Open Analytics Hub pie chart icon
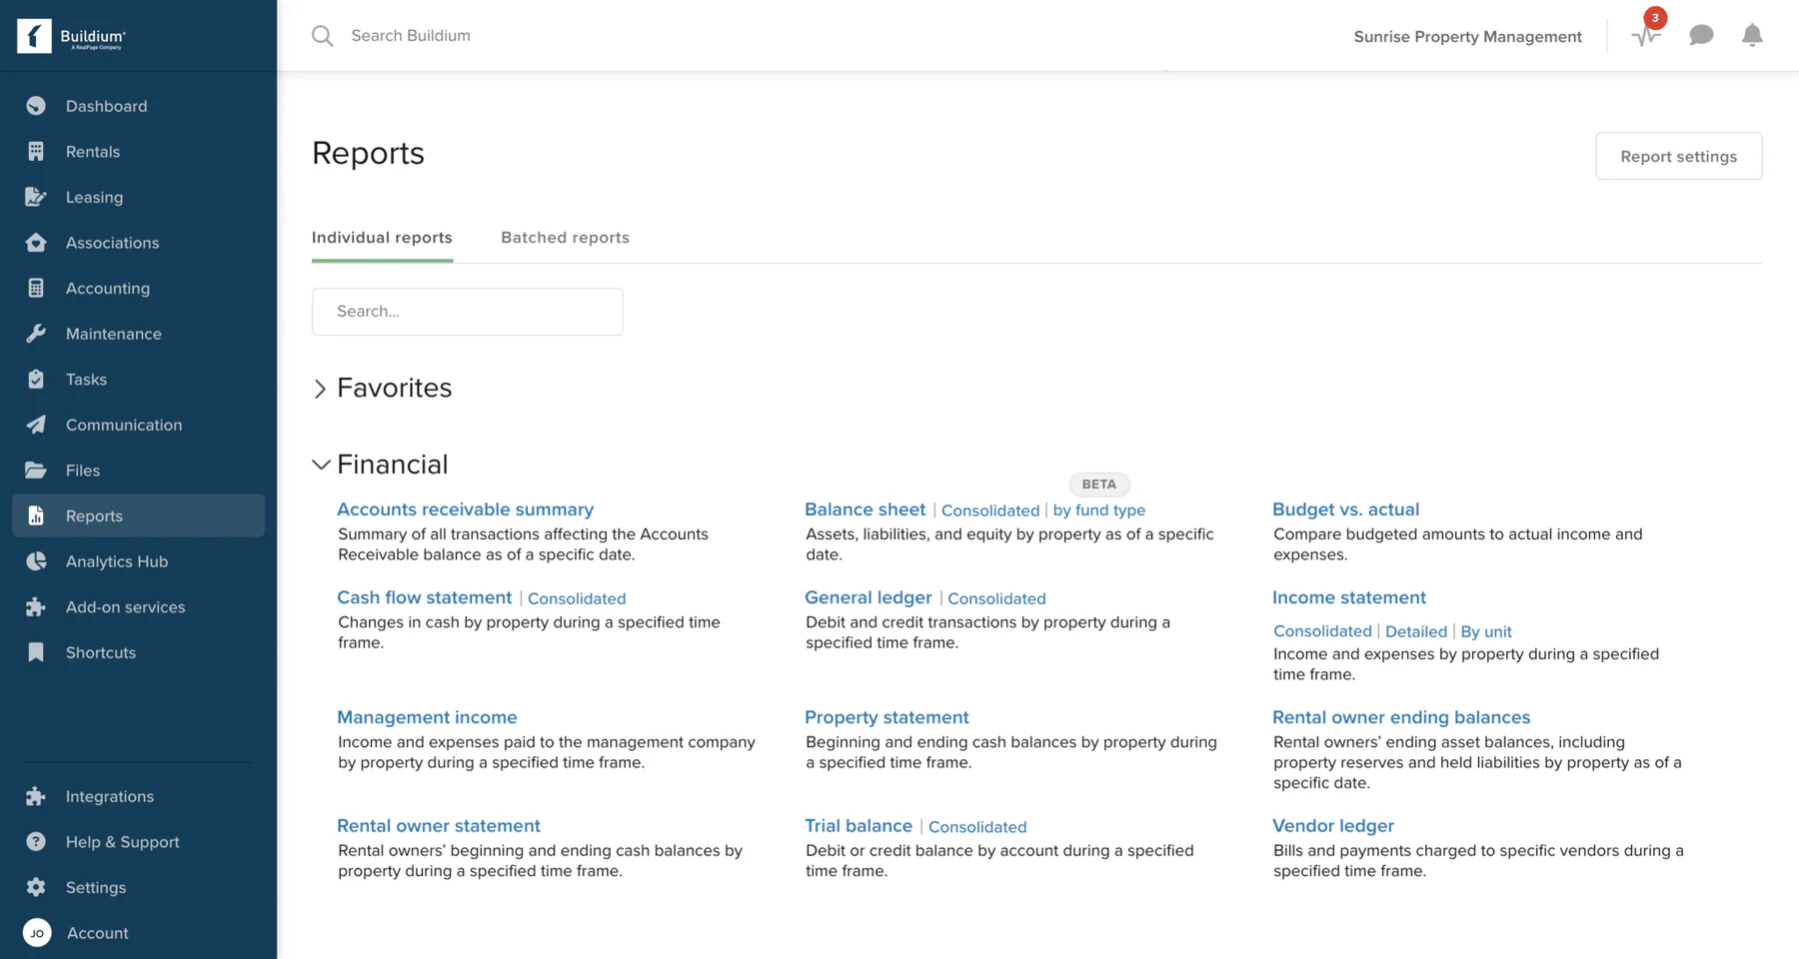The width and height of the screenshot is (1799, 959). point(36,561)
